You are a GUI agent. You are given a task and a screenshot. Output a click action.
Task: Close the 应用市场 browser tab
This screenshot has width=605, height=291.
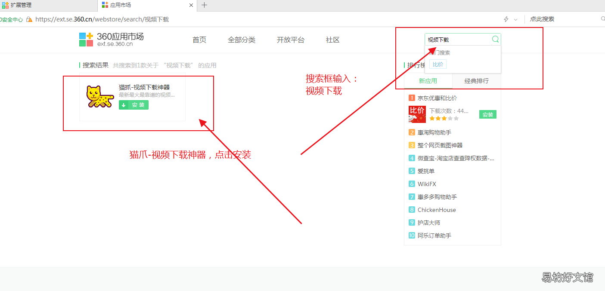pos(191,5)
